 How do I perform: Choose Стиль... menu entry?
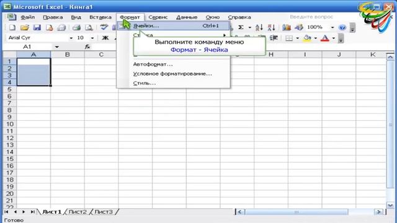pyautogui.click(x=174, y=83)
